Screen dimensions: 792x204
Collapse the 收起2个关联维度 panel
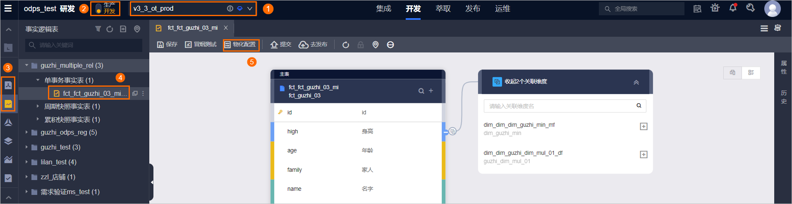click(636, 82)
